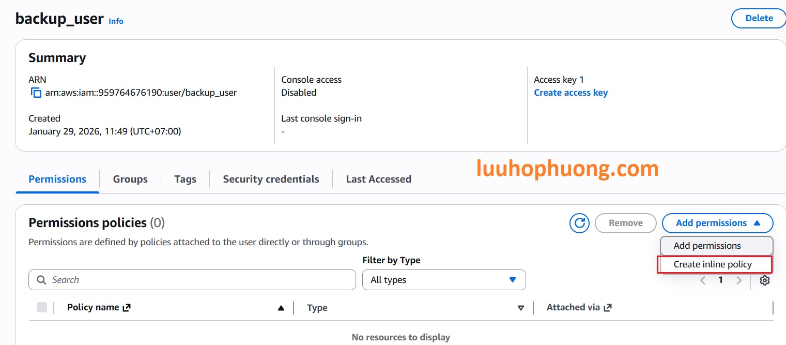The image size is (786, 345).
Task: Go to next page of policies
Action: click(739, 280)
